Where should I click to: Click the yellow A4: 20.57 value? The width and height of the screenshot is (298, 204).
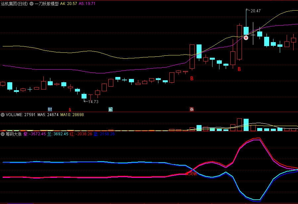point(69,4)
